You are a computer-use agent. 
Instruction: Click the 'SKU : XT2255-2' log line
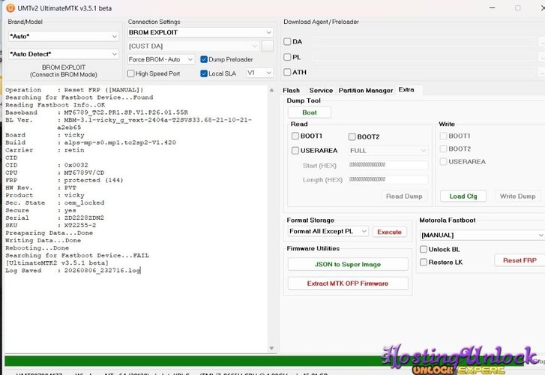click(51, 225)
